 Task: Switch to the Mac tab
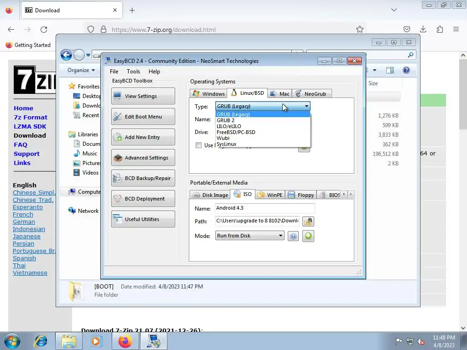280,94
